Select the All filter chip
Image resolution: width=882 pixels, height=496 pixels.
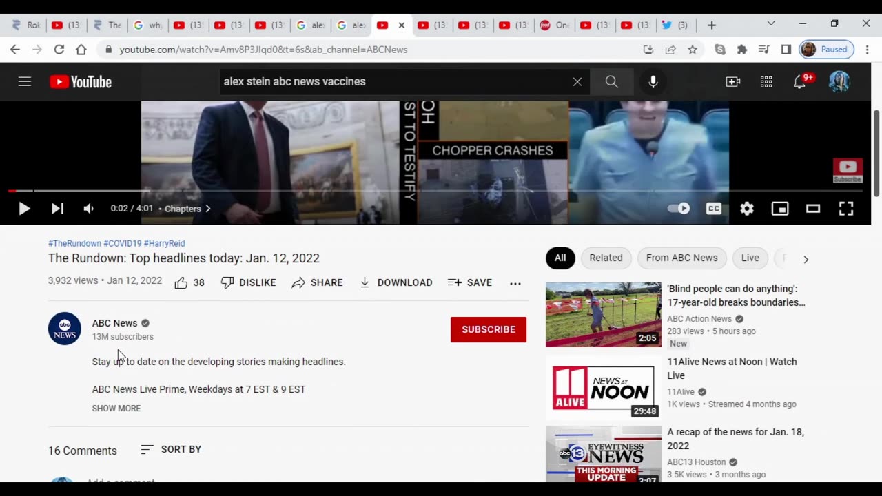(560, 258)
